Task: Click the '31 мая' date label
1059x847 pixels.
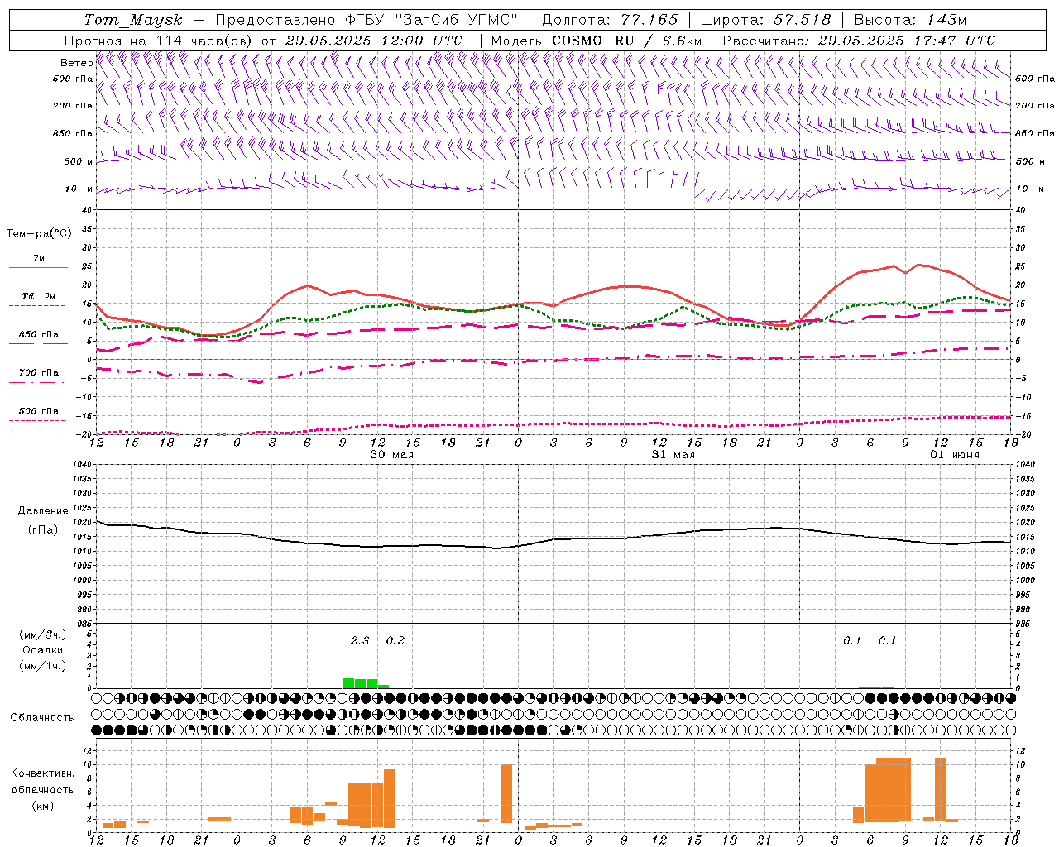Action: pos(673,455)
